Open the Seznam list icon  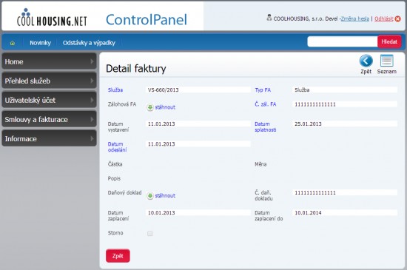pyautogui.click(x=387, y=61)
